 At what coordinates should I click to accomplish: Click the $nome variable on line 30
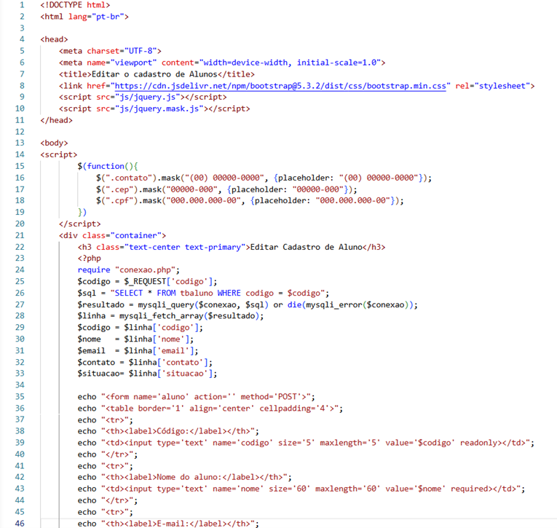coord(89,339)
